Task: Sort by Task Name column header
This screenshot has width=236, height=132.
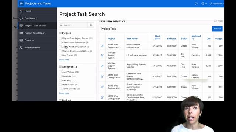Action: coord(132,38)
